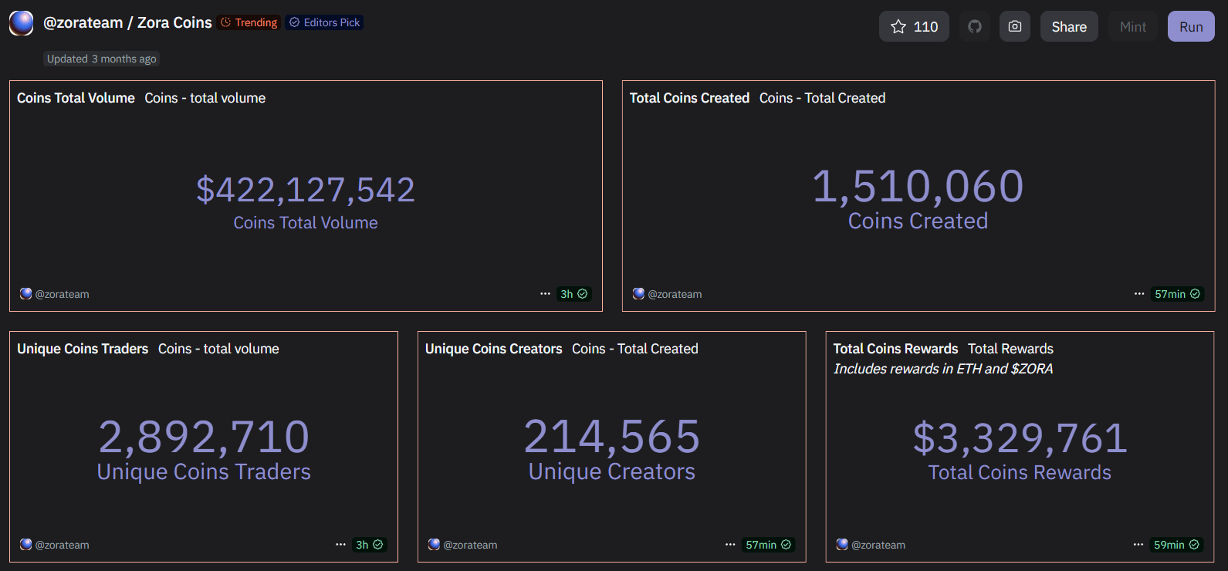Run the dashboard queries

1191,27
